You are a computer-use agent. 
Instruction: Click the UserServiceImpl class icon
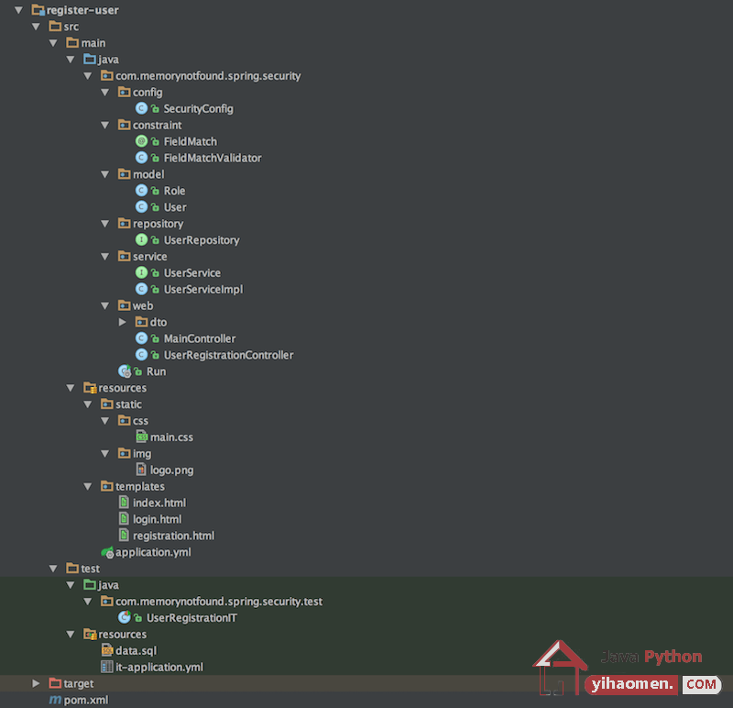(141, 289)
